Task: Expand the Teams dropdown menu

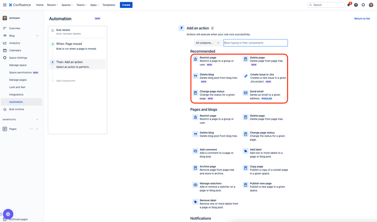Action: (x=81, y=5)
